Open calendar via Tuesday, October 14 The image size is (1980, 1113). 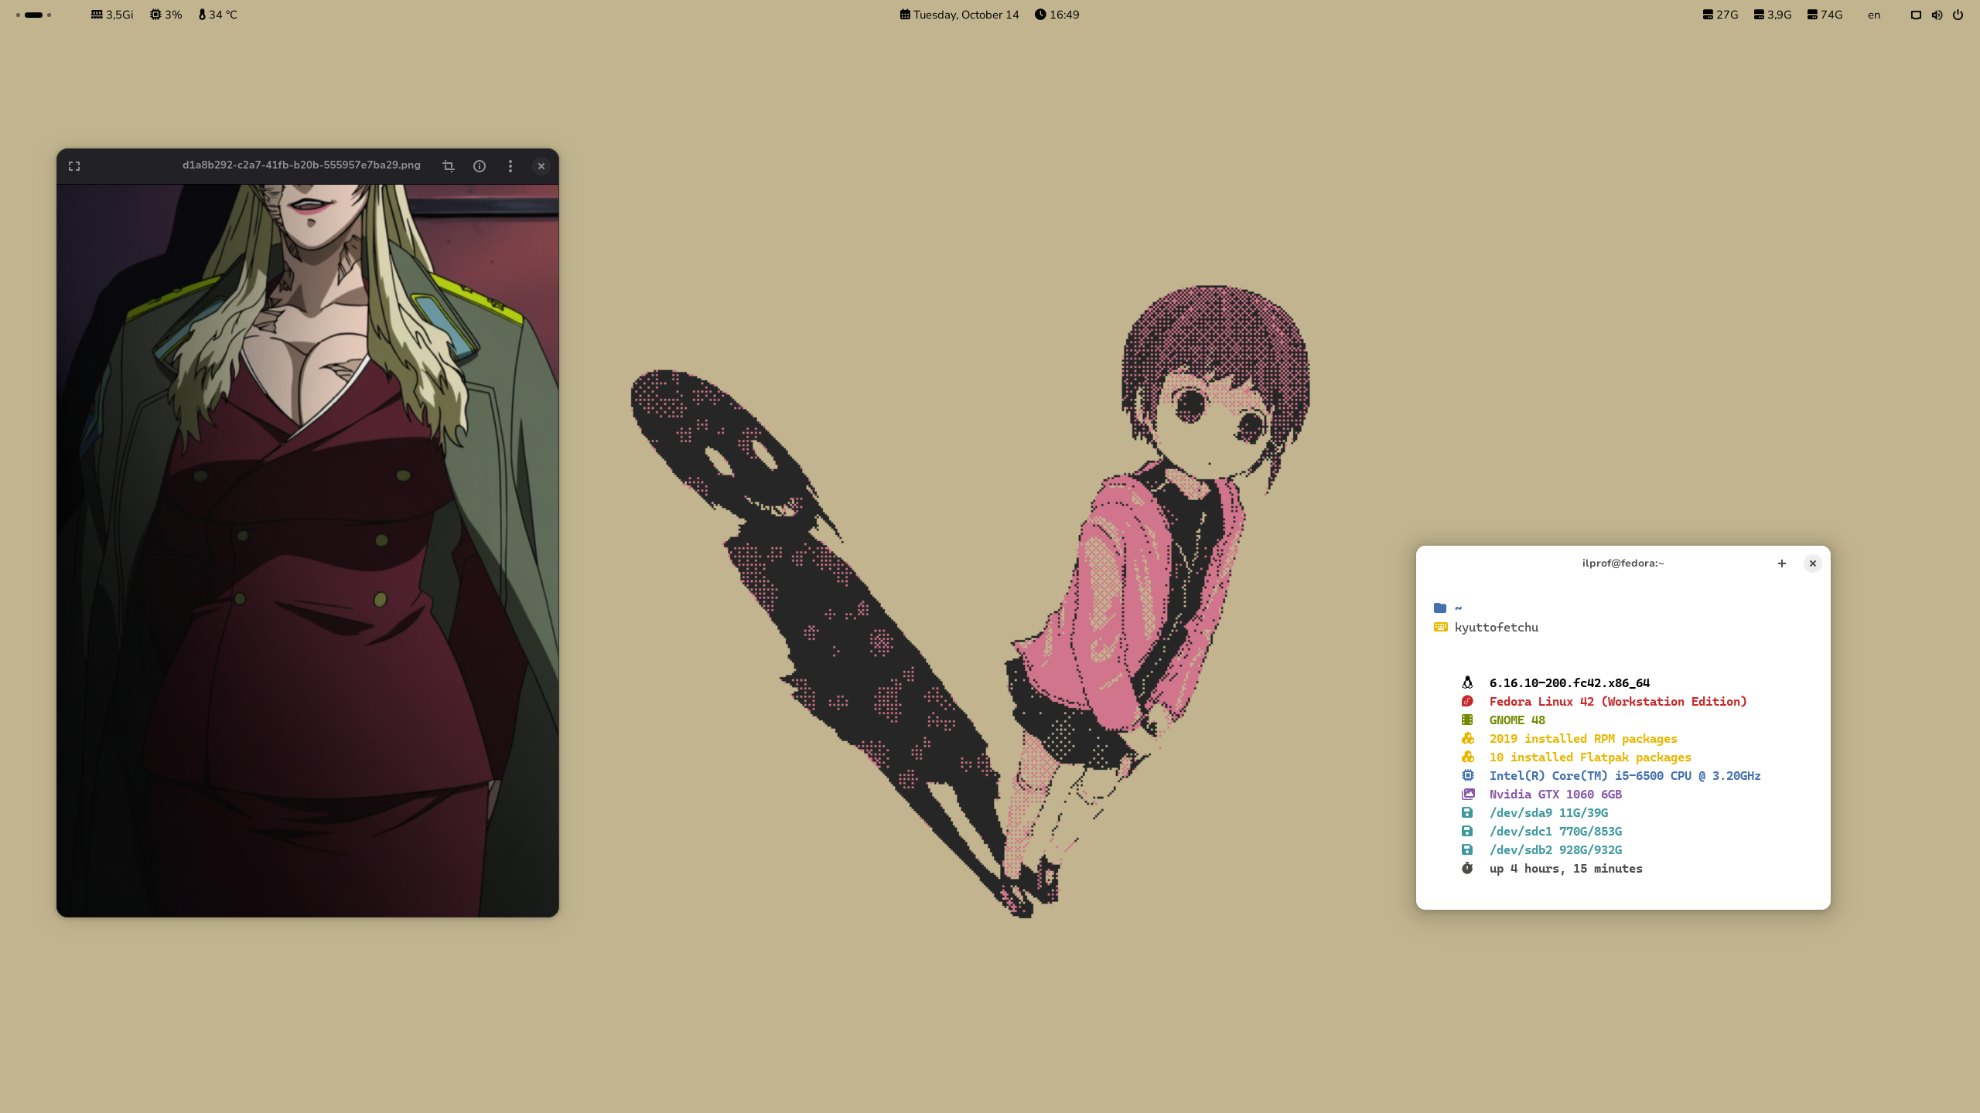959,15
